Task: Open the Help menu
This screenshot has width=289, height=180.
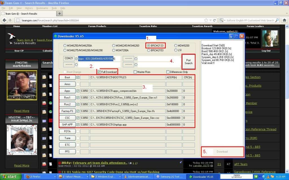Action: [x=63, y=8]
